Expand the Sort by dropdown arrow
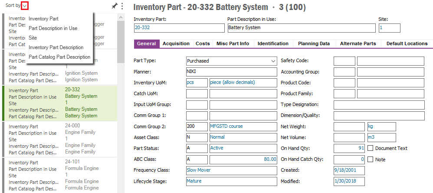 coord(25,6)
